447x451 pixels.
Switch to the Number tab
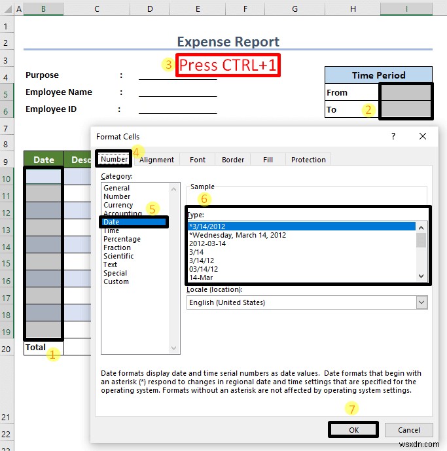point(114,159)
